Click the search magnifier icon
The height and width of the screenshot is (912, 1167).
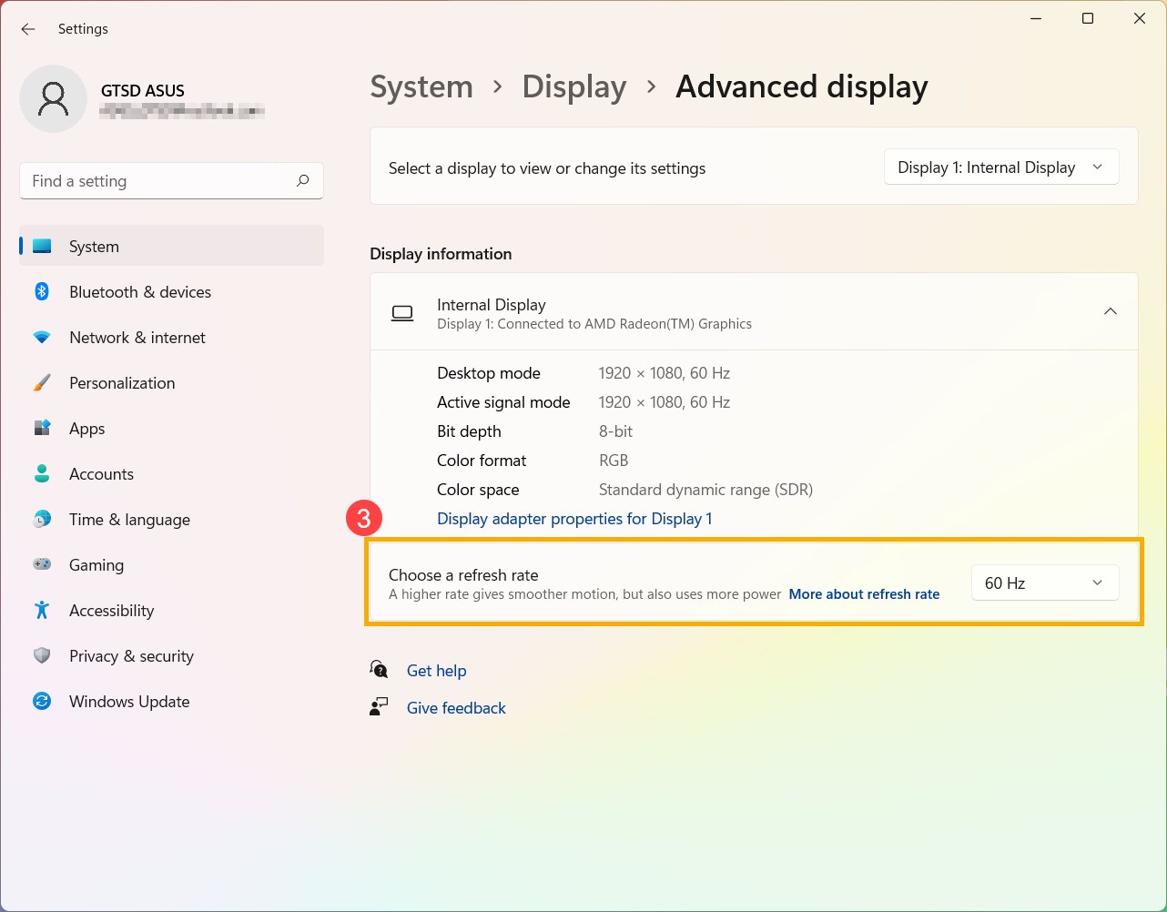tap(303, 180)
